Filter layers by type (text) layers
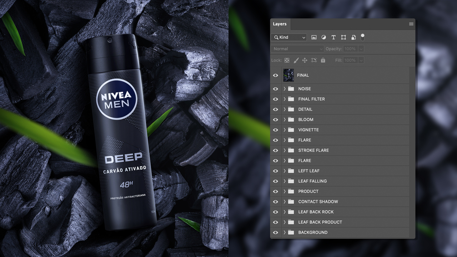Screen dimensions: 457x257 tap(333, 37)
